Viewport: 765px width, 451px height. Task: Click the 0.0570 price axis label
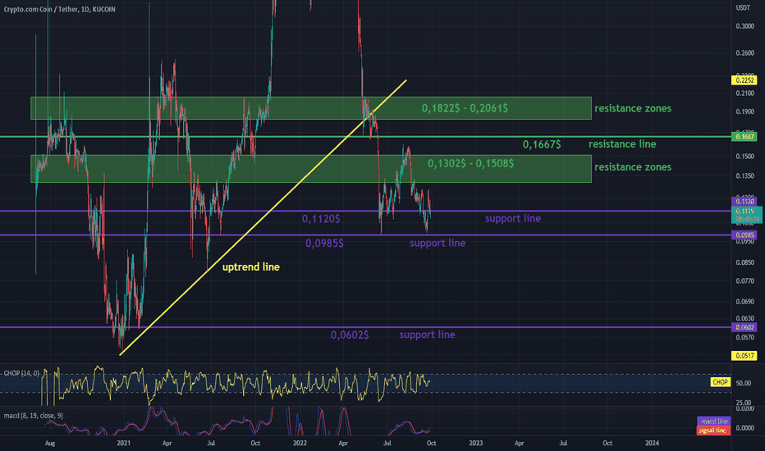(744, 337)
